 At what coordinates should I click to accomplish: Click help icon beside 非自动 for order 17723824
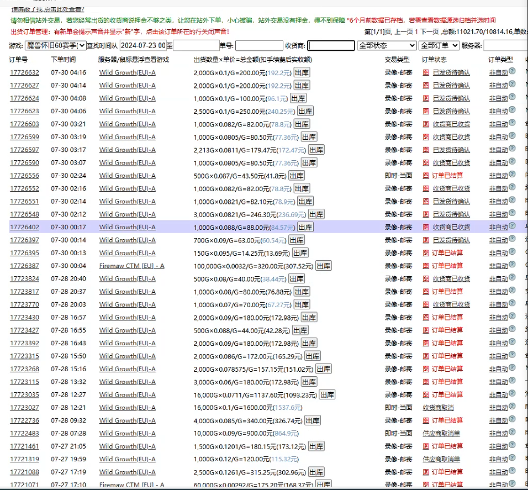pos(512,278)
